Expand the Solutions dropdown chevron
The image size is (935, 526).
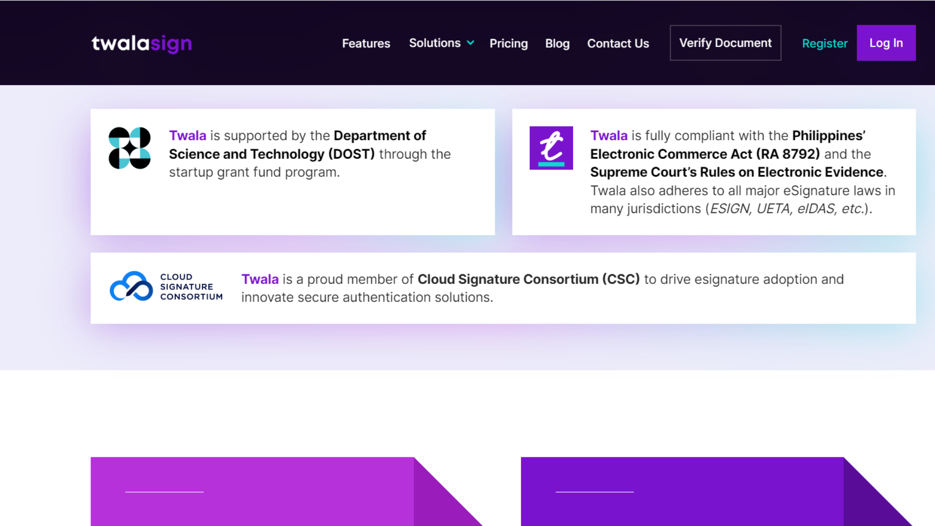(x=470, y=43)
